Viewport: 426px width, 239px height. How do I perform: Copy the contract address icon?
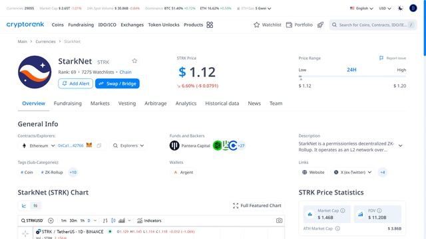(99, 145)
